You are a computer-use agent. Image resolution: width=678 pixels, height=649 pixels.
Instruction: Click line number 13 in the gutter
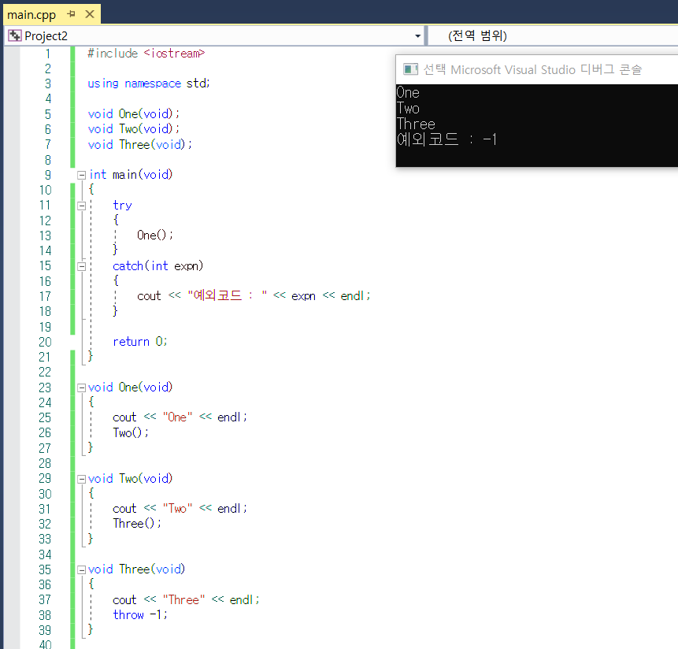point(46,235)
